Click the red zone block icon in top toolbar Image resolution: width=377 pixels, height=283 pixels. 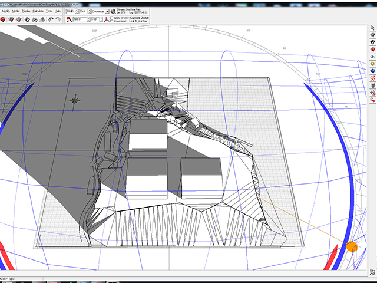(x=2, y=19)
